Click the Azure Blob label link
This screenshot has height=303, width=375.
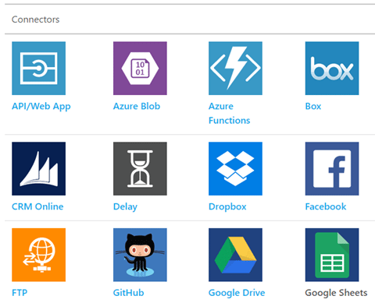pos(137,106)
